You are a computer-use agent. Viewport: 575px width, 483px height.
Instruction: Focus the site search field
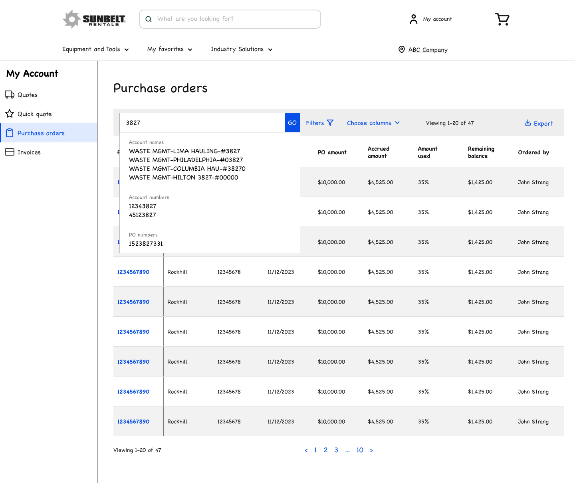pyautogui.click(x=230, y=19)
